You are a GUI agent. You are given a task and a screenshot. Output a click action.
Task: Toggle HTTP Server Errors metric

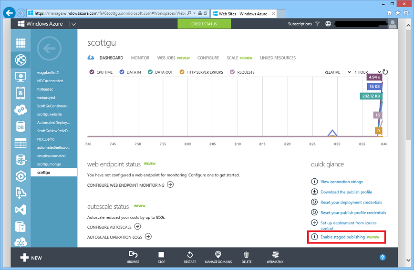coord(182,72)
